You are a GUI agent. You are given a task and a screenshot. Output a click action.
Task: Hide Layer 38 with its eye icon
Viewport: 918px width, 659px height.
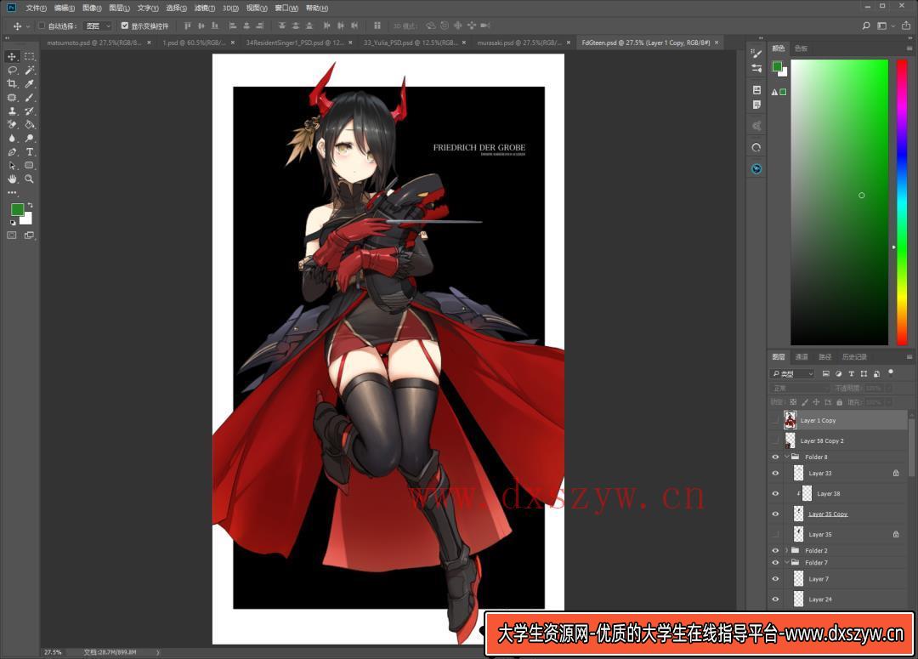point(776,494)
